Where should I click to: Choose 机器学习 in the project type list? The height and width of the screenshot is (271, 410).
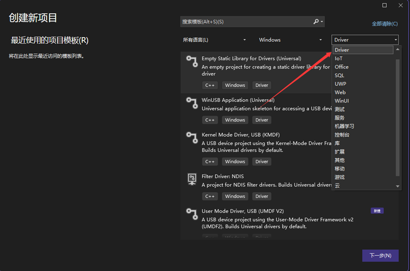tap(364, 126)
